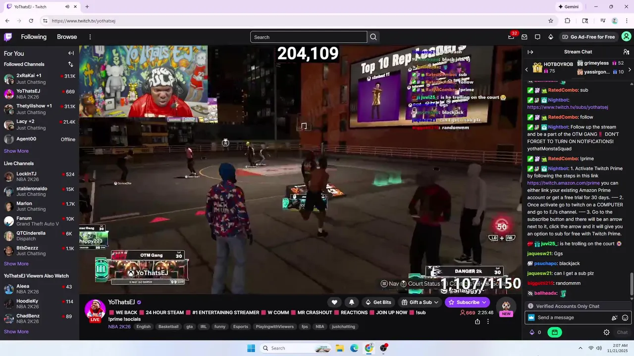Open the emote picker smiley

click(625, 318)
